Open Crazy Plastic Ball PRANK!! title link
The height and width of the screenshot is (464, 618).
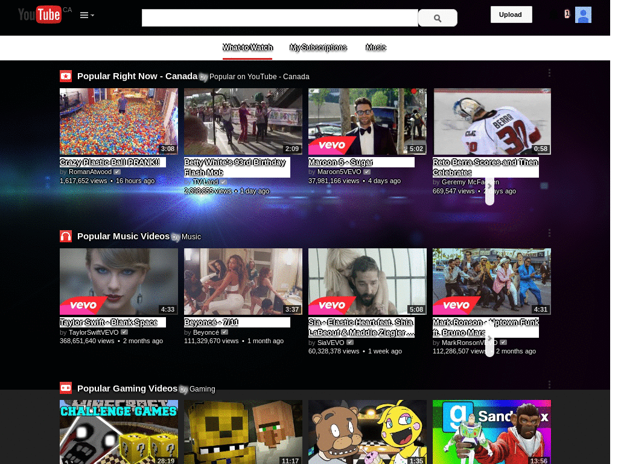point(110,162)
